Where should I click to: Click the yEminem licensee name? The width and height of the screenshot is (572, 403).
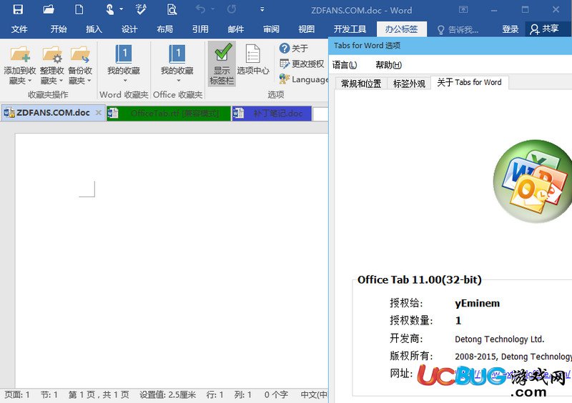tap(477, 303)
